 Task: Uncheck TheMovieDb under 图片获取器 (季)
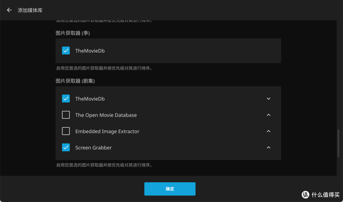(66, 50)
